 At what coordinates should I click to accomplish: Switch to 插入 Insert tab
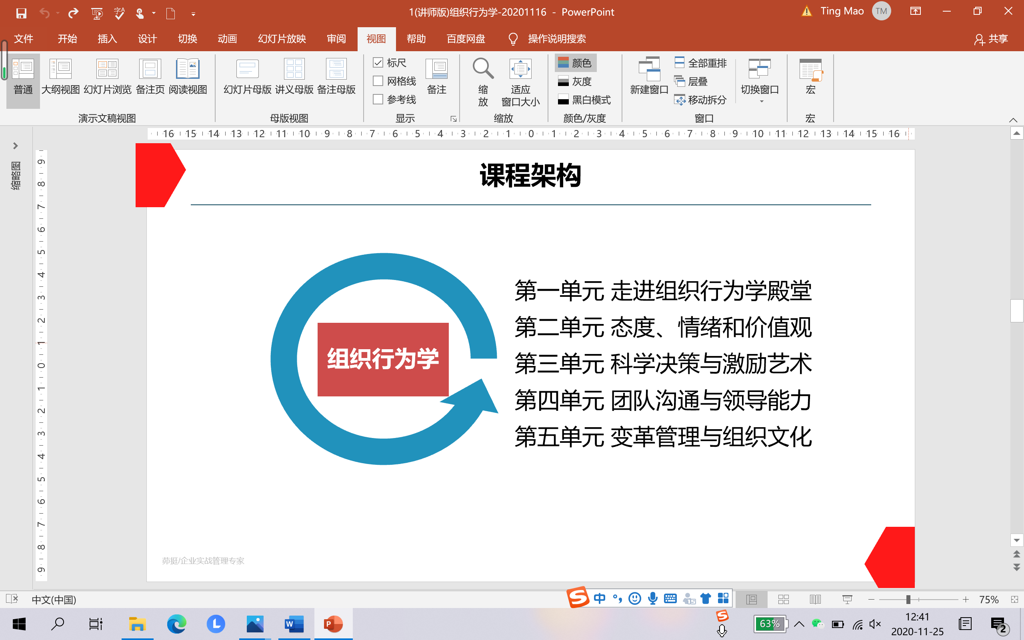tap(107, 39)
